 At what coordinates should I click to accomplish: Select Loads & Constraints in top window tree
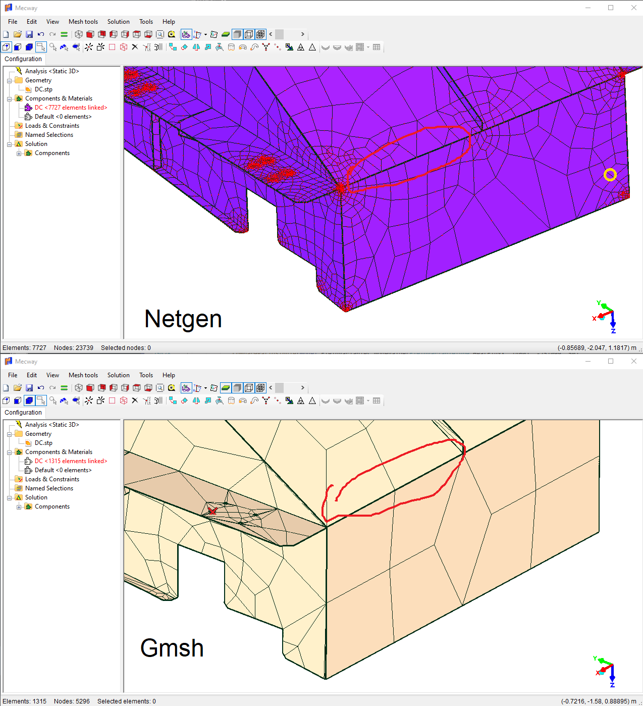52,126
